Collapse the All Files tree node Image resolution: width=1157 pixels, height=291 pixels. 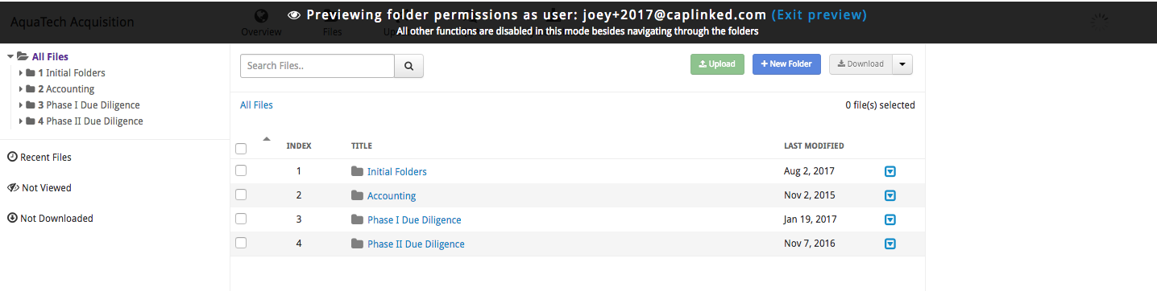coord(10,56)
